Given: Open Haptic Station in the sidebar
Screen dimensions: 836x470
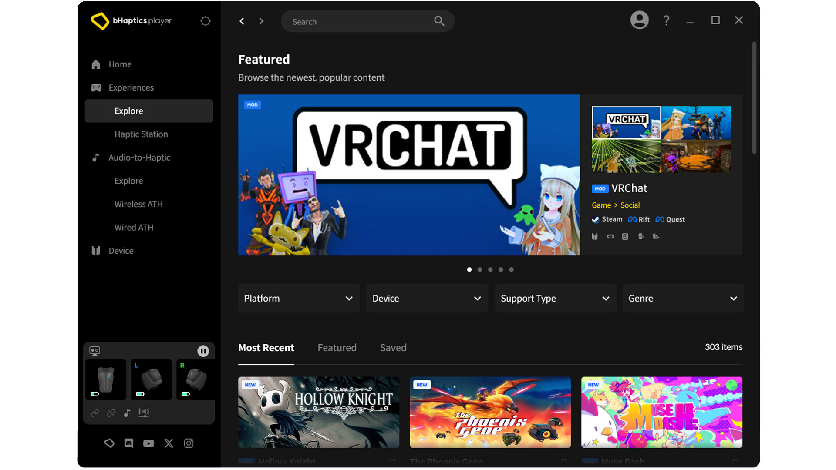Looking at the screenshot, I should 141,134.
